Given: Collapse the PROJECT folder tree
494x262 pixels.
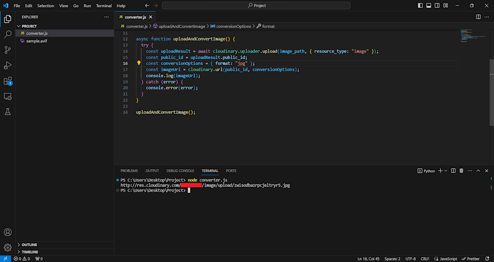Looking at the screenshot, I should pos(29,26).
